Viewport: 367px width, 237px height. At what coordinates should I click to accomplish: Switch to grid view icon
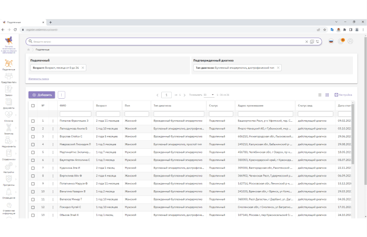coord(327,95)
